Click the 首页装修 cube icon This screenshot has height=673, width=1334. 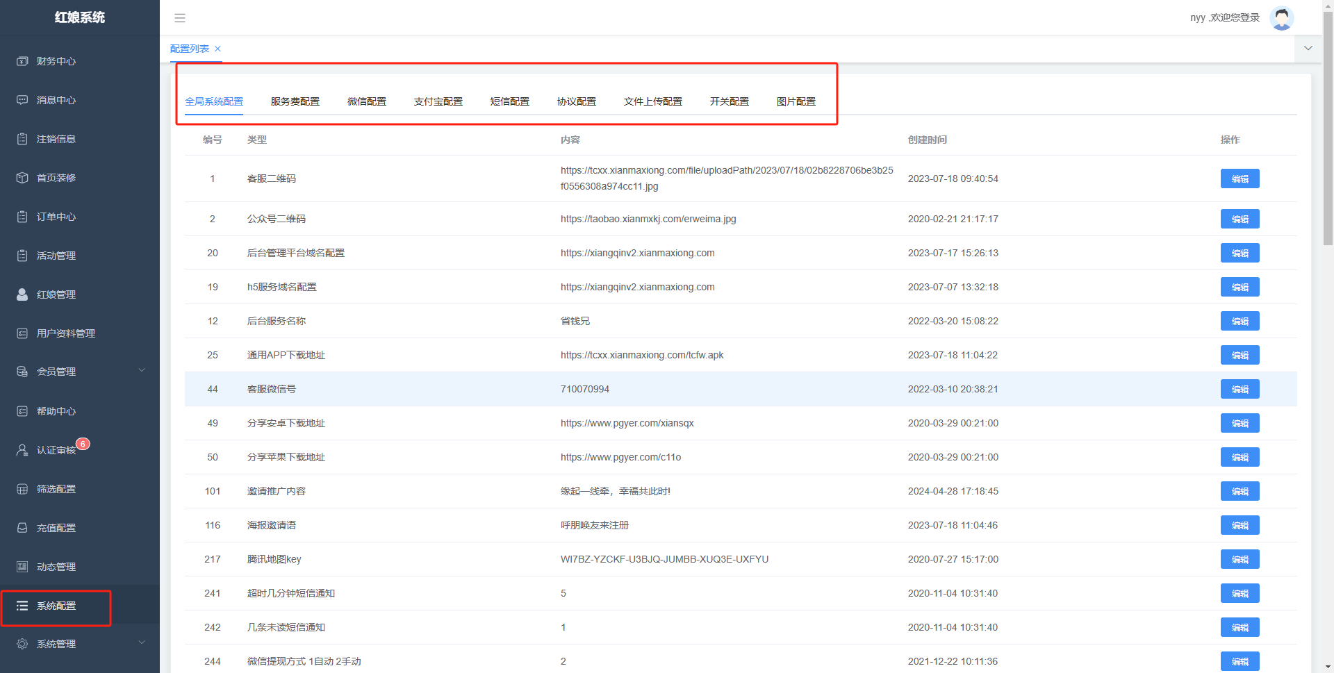(x=22, y=178)
